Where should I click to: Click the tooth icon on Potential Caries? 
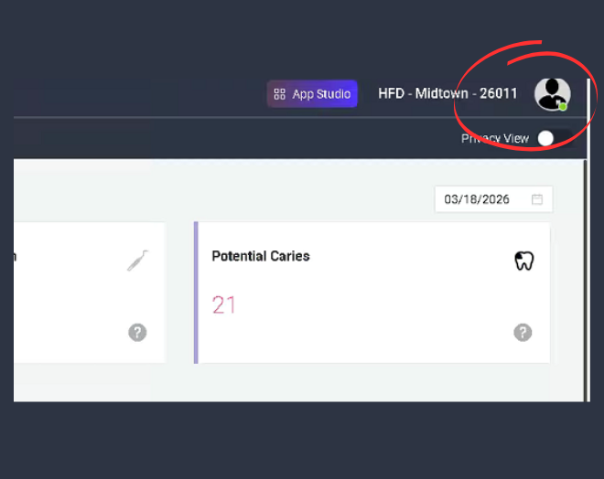point(523,261)
